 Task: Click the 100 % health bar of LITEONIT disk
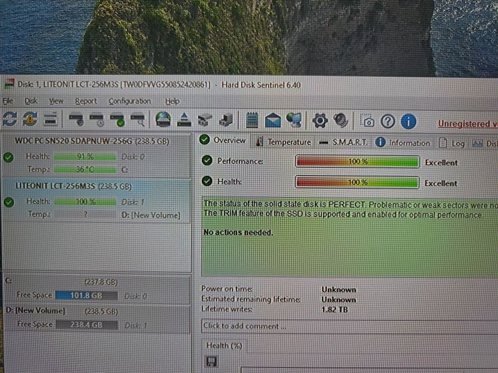tap(85, 202)
